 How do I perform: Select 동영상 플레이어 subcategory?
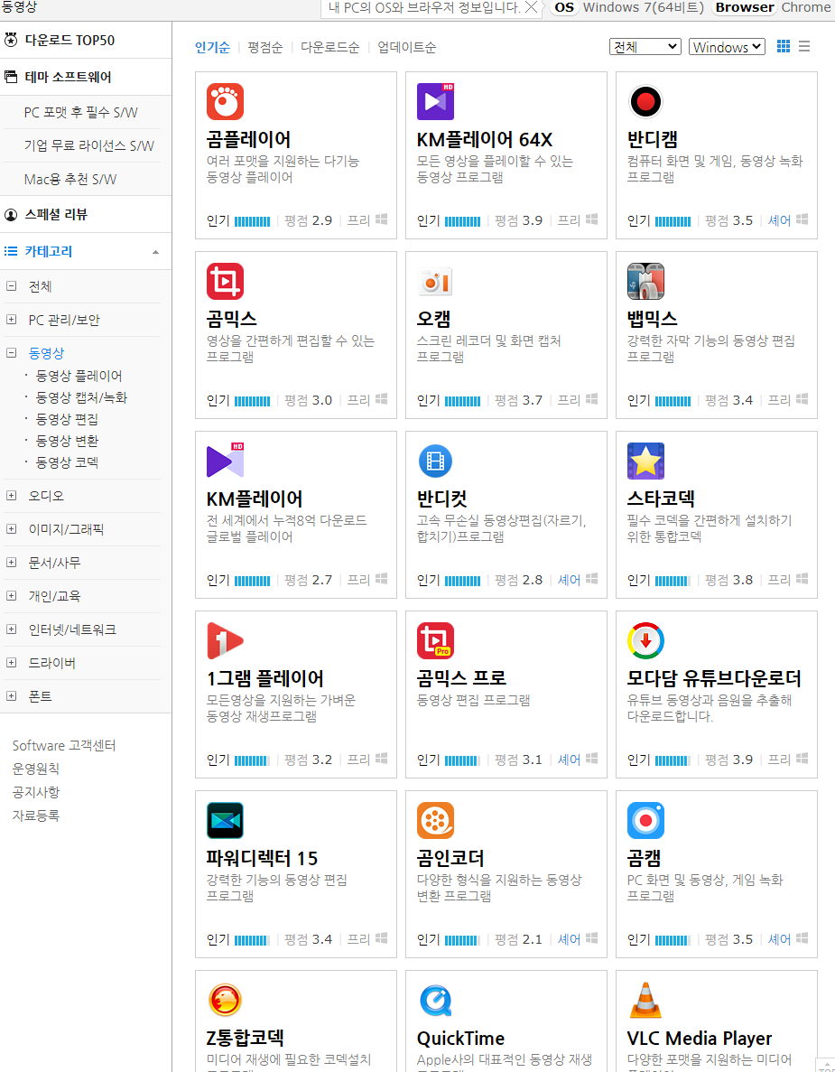(79, 376)
